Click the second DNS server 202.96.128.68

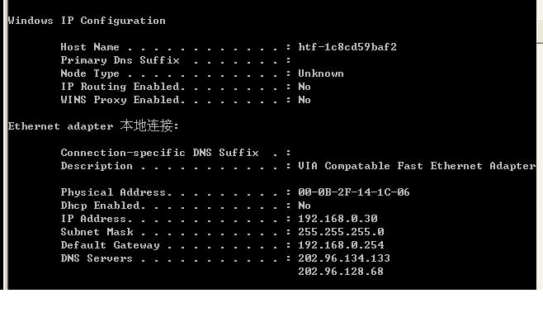pos(341,272)
